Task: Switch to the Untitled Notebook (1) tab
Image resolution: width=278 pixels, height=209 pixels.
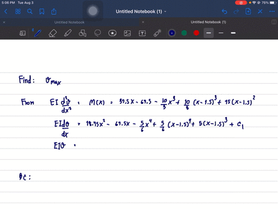Action: pyautogui.click(x=209, y=22)
